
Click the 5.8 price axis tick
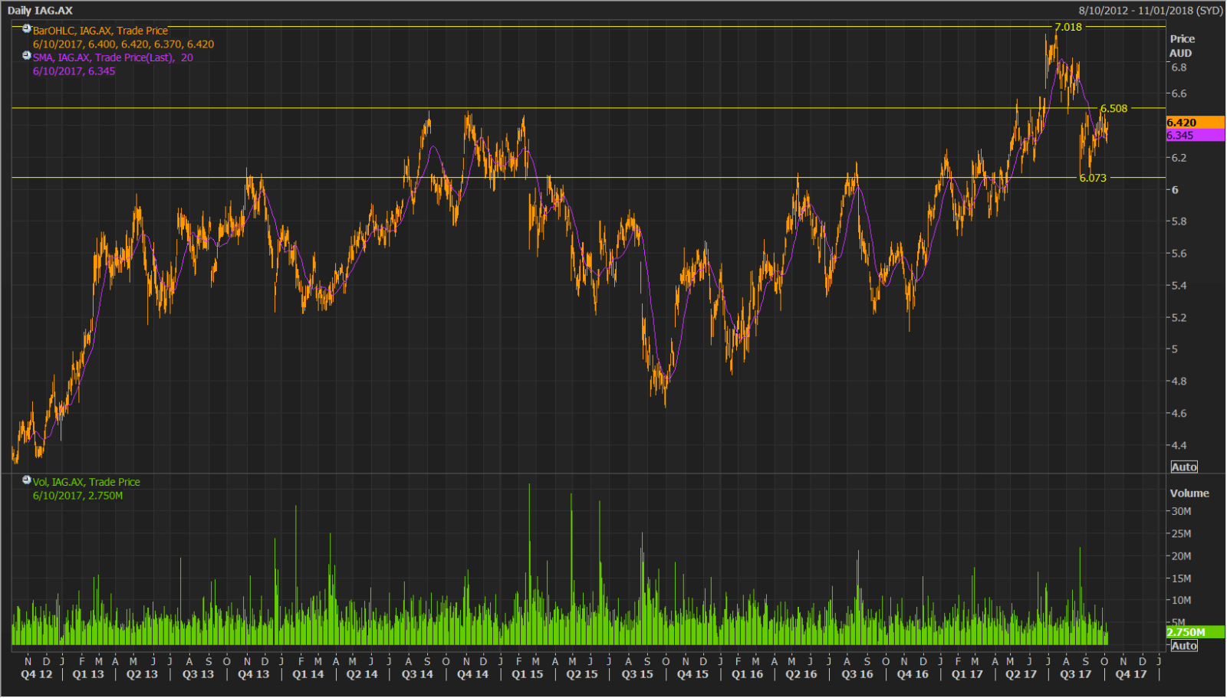(1179, 221)
